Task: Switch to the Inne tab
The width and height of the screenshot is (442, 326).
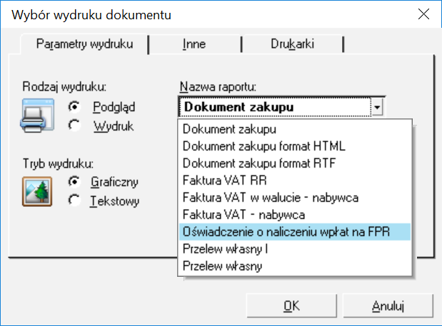Action: tap(194, 44)
